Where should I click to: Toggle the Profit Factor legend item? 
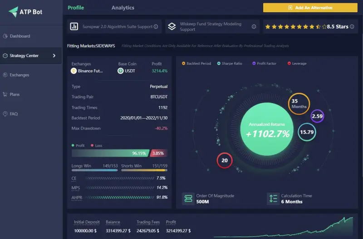[264, 64]
